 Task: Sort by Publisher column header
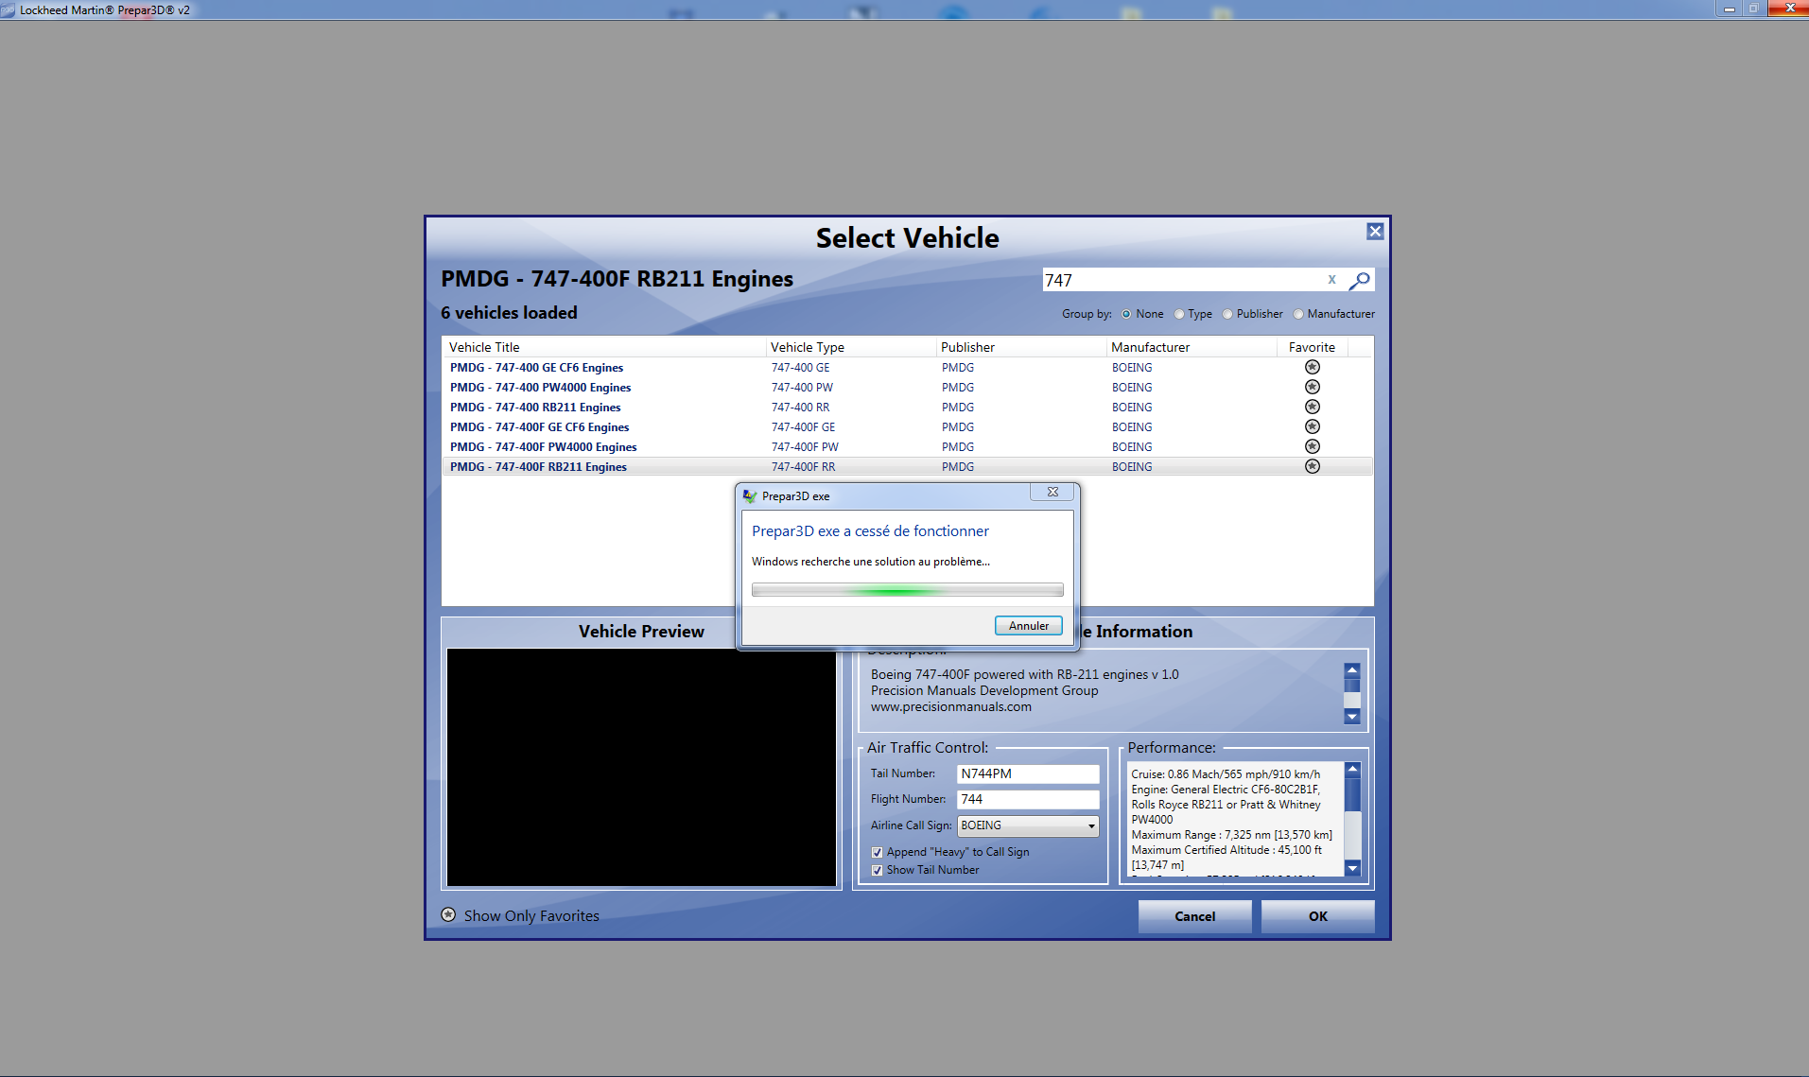(1020, 347)
